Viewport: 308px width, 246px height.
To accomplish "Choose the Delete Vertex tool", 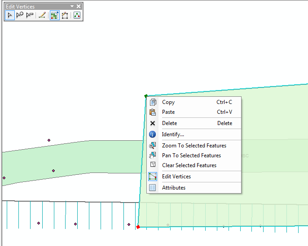I will coord(30,15).
